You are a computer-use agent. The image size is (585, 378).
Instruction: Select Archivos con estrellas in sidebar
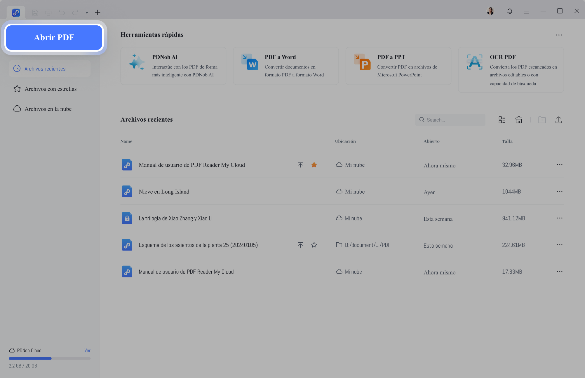coord(50,89)
